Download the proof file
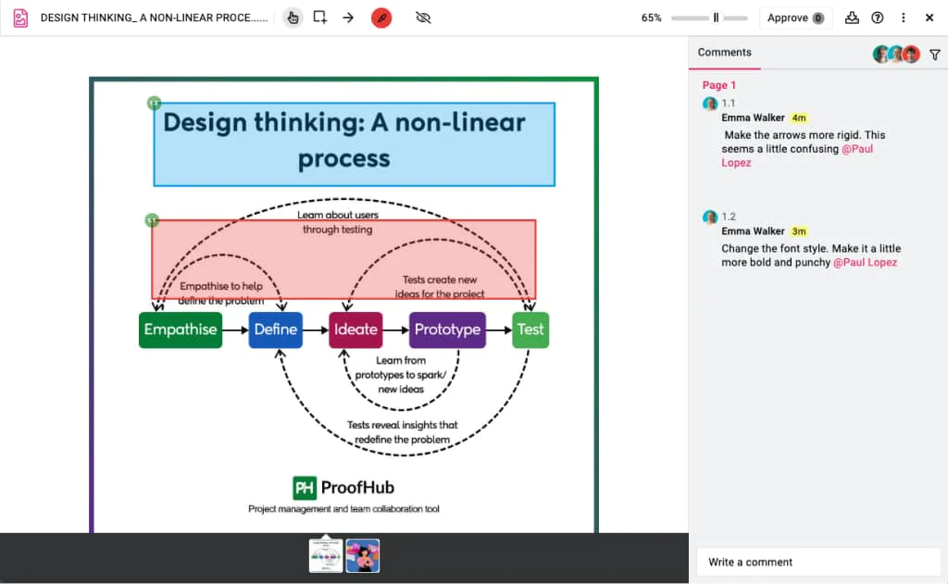The height and width of the screenshot is (584, 948). (x=853, y=18)
